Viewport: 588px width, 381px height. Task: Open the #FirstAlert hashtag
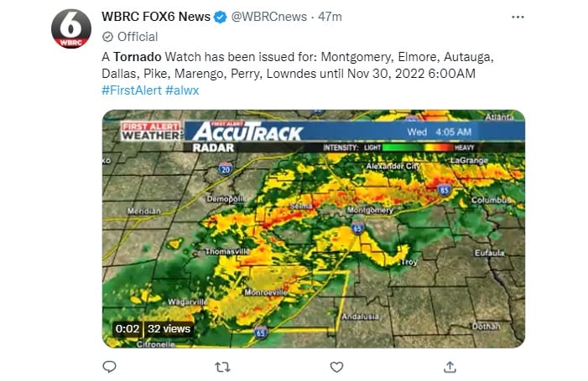point(132,90)
